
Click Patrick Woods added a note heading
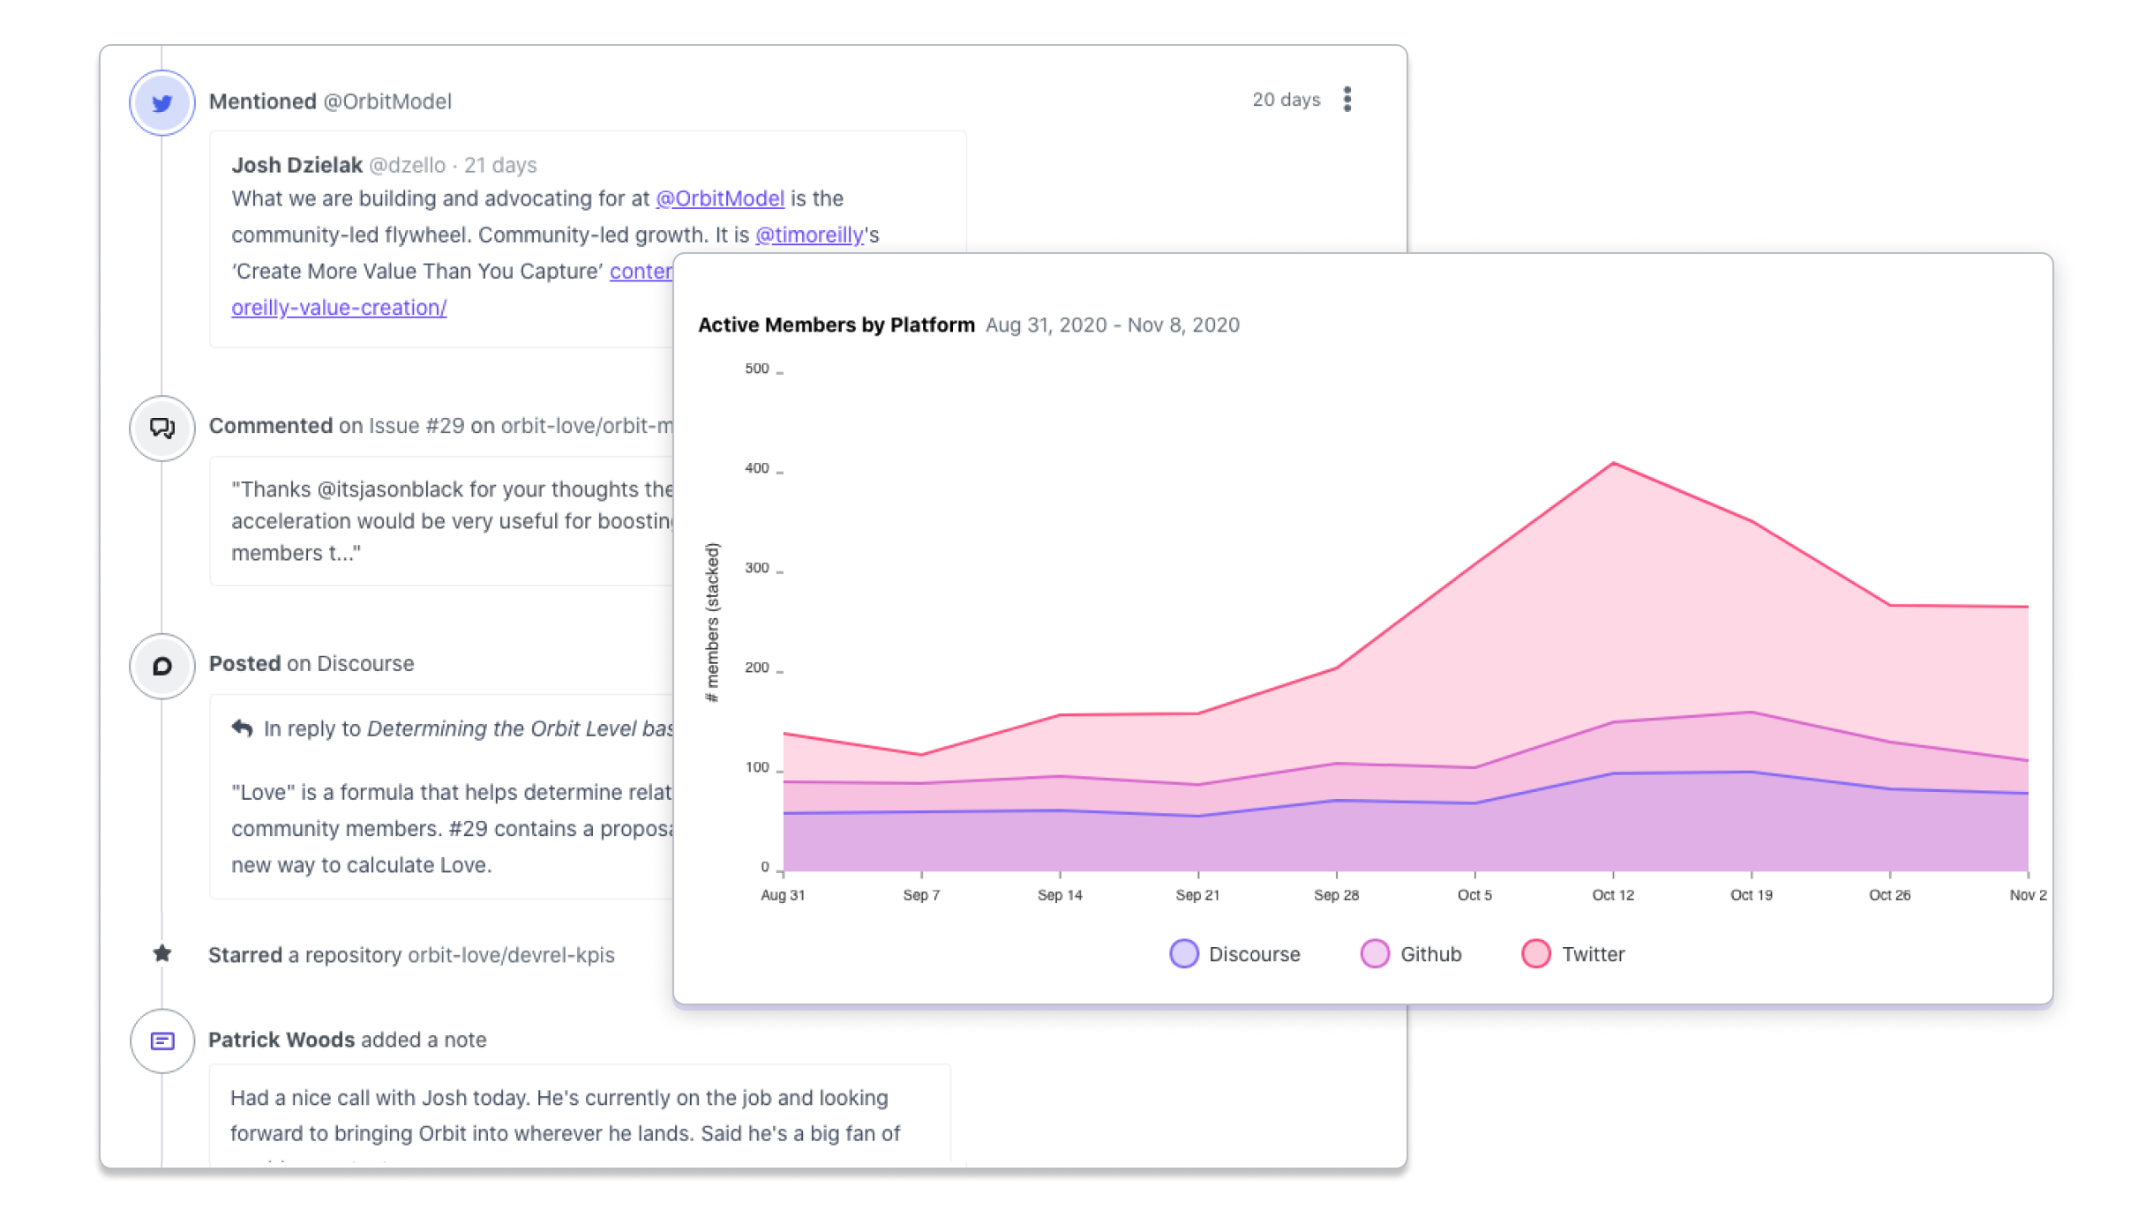point(347,1040)
